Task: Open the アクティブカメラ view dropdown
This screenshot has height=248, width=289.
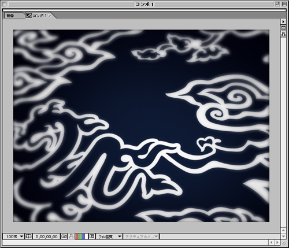Action: point(141,236)
